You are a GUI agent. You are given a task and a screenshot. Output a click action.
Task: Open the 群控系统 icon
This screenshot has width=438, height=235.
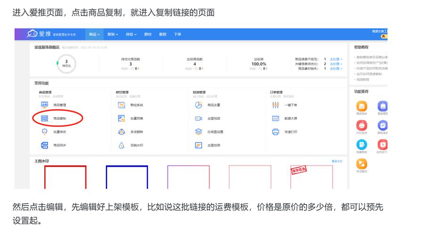(122, 105)
